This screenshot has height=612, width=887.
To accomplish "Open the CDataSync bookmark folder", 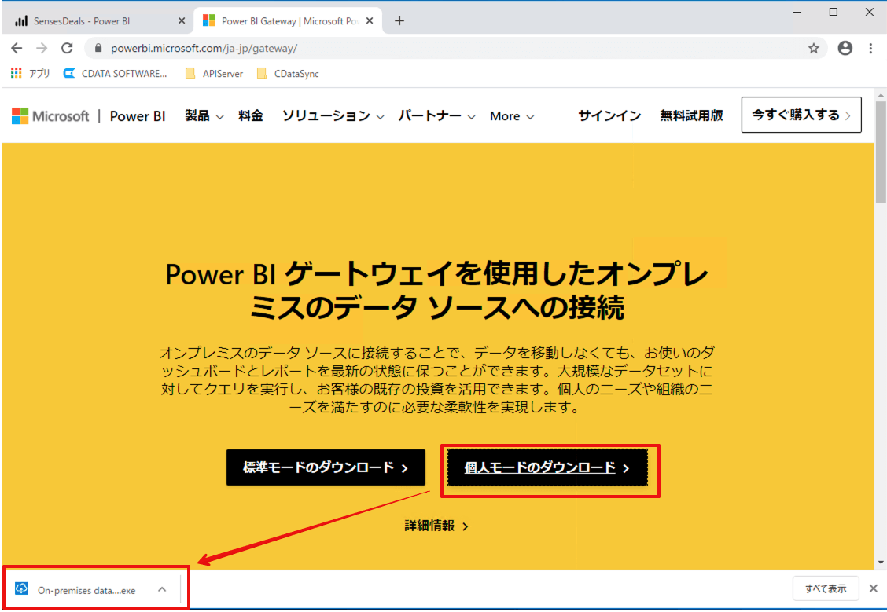I will pyautogui.click(x=288, y=74).
